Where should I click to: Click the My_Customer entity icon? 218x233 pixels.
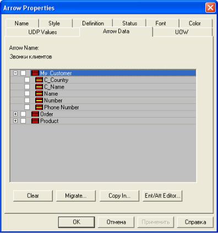pyautogui.click(x=35, y=73)
